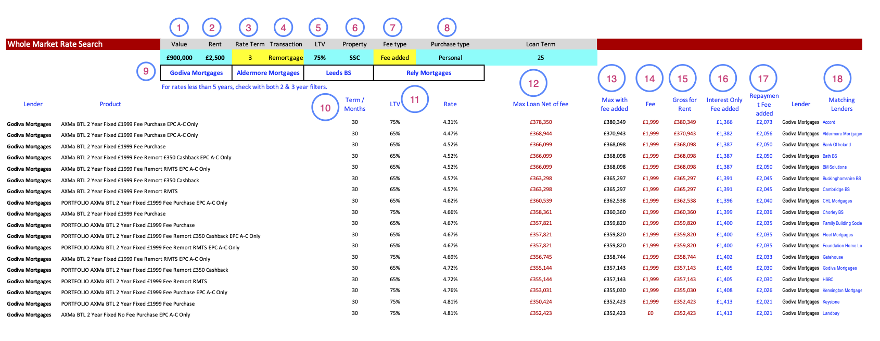Open the Family Building Socie lender link

[842, 223]
